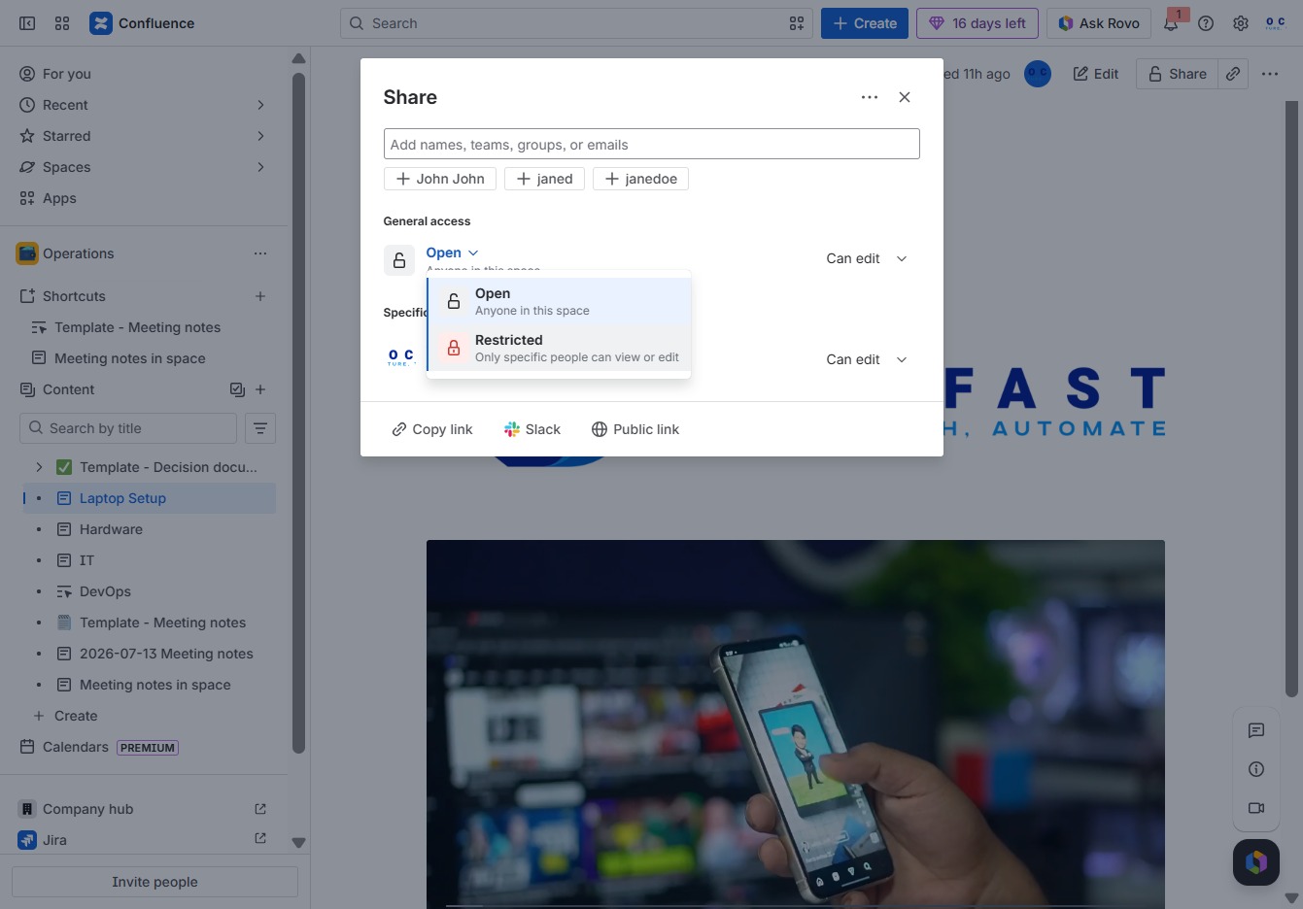The width and height of the screenshot is (1303, 909).
Task: Open 2026-07-13 Meeting notes page
Action: [x=166, y=654]
